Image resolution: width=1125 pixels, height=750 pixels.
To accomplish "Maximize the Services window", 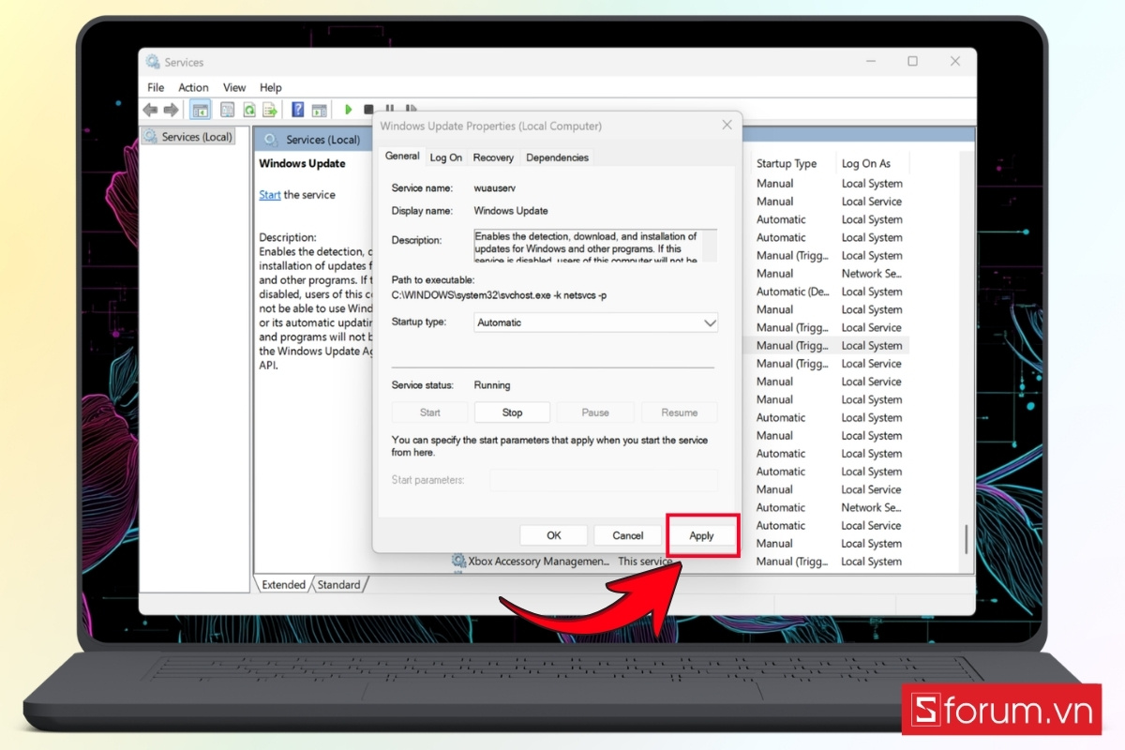I will click(x=912, y=62).
